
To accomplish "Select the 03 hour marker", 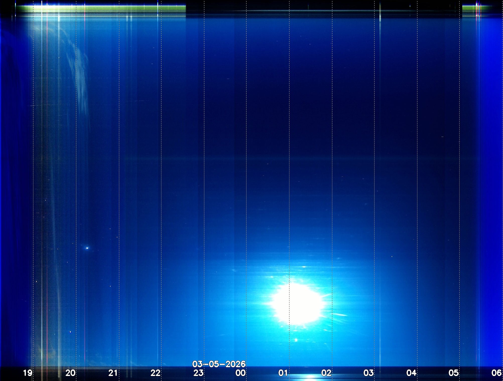I will tap(368, 373).
